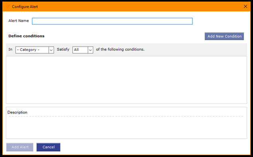Click the Configure Alert title bar text
253x157 pixels.
25,7
